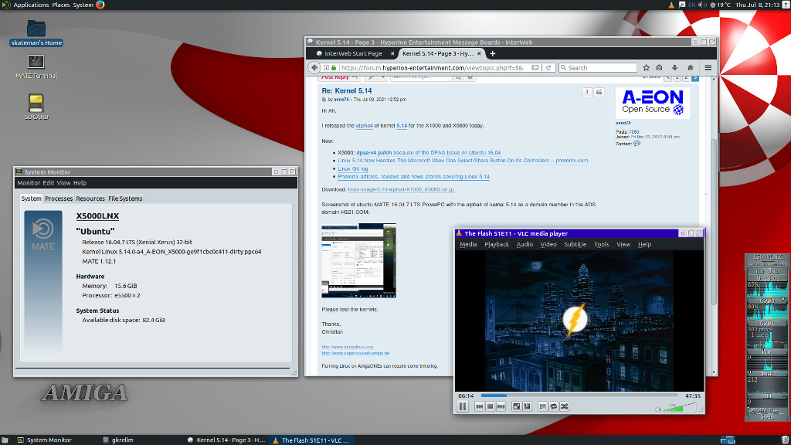Open the VLC Help menu

[645, 244]
